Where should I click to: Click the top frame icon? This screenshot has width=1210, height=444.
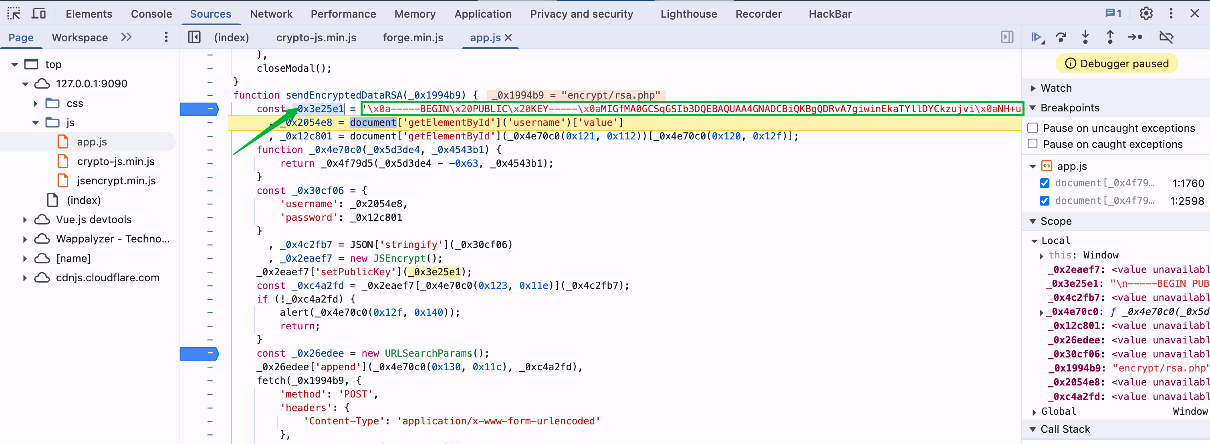pyautogui.click(x=32, y=65)
